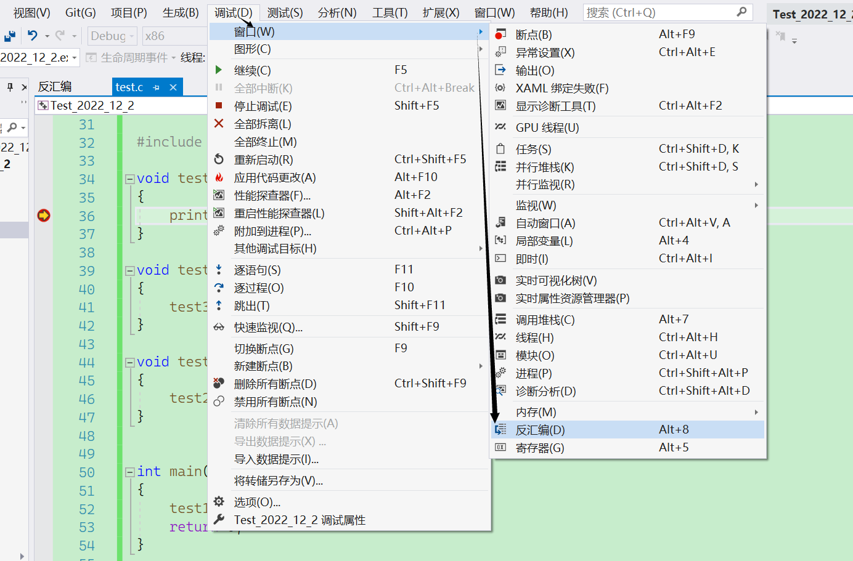Choose Import DataTips (导入数据提示)
Screen dimensions: 853x561
pos(348,459)
